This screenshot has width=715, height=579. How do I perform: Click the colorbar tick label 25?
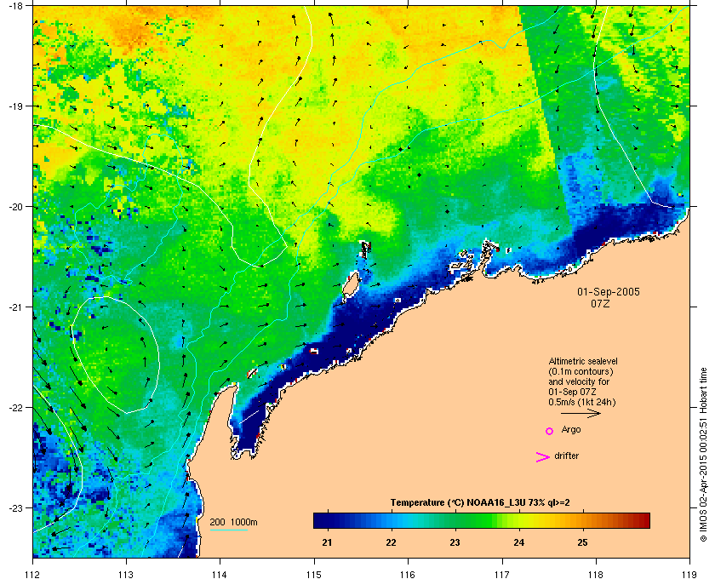tap(583, 543)
